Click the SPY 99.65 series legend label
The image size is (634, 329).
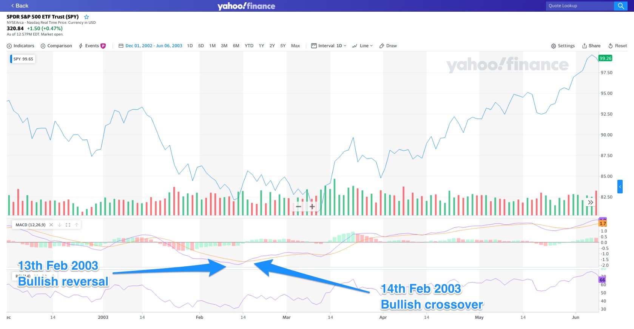pyautogui.click(x=23, y=59)
